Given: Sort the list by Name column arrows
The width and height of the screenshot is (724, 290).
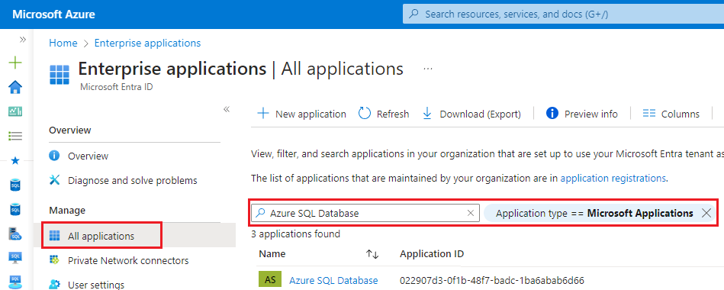Looking at the screenshot, I should tap(372, 254).
